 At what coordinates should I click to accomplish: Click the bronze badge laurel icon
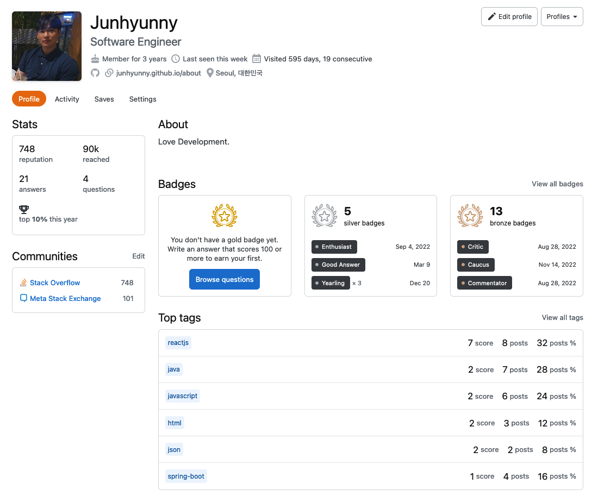(470, 216)
